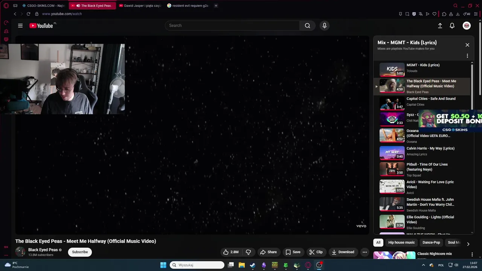The height and width of the screenshot is (271, 482).
Task: Open the YouTube guide hamburger menu
Action: [x=20, y=26]
